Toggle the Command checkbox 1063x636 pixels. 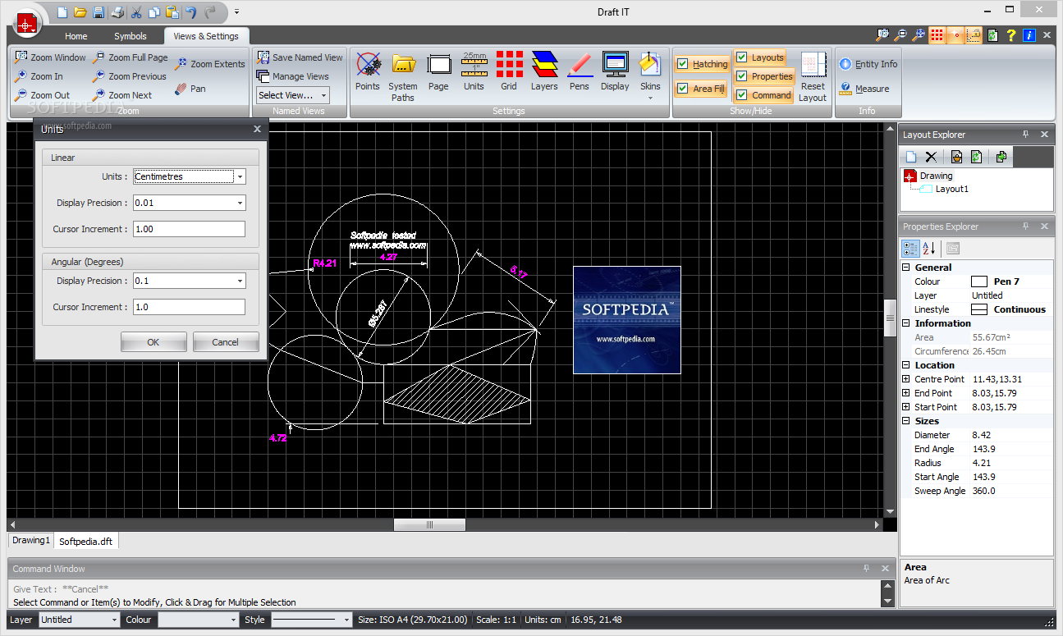point(763,95)
